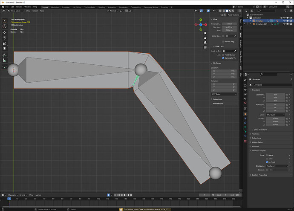Hide Collection in viewport via eye icon
The height and width of the screenshot is (211, 294).
click(x=284, y=18)
